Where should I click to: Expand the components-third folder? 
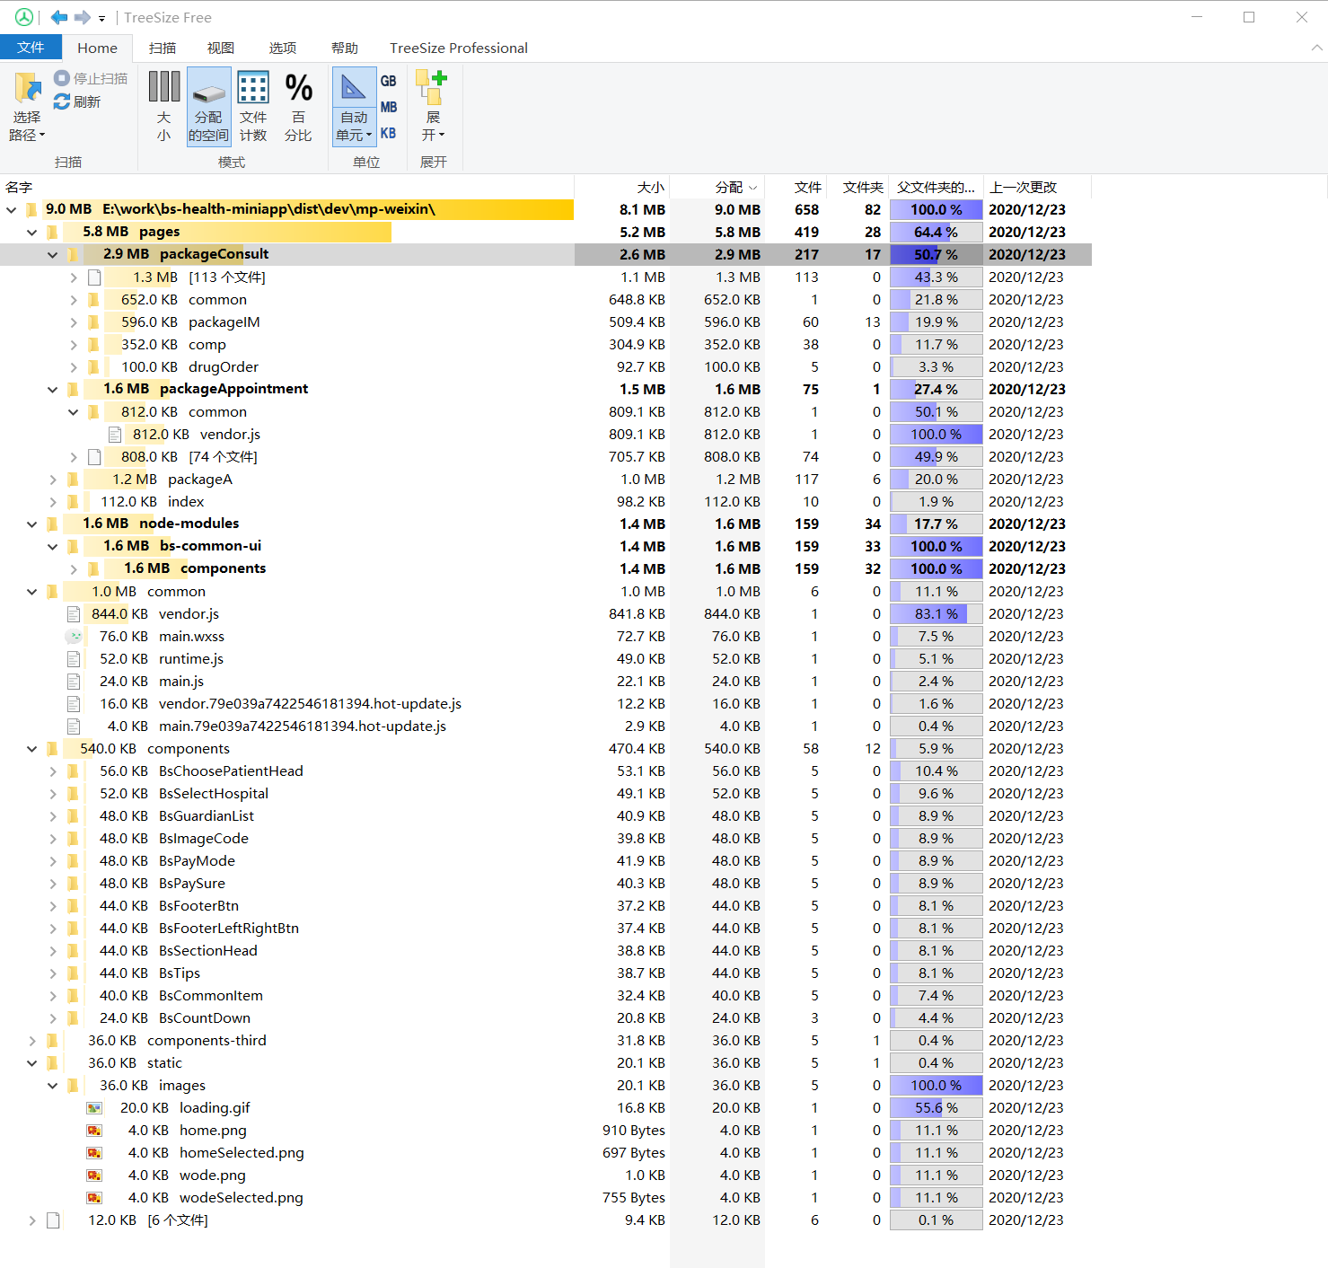click(x=31, y=1041)
